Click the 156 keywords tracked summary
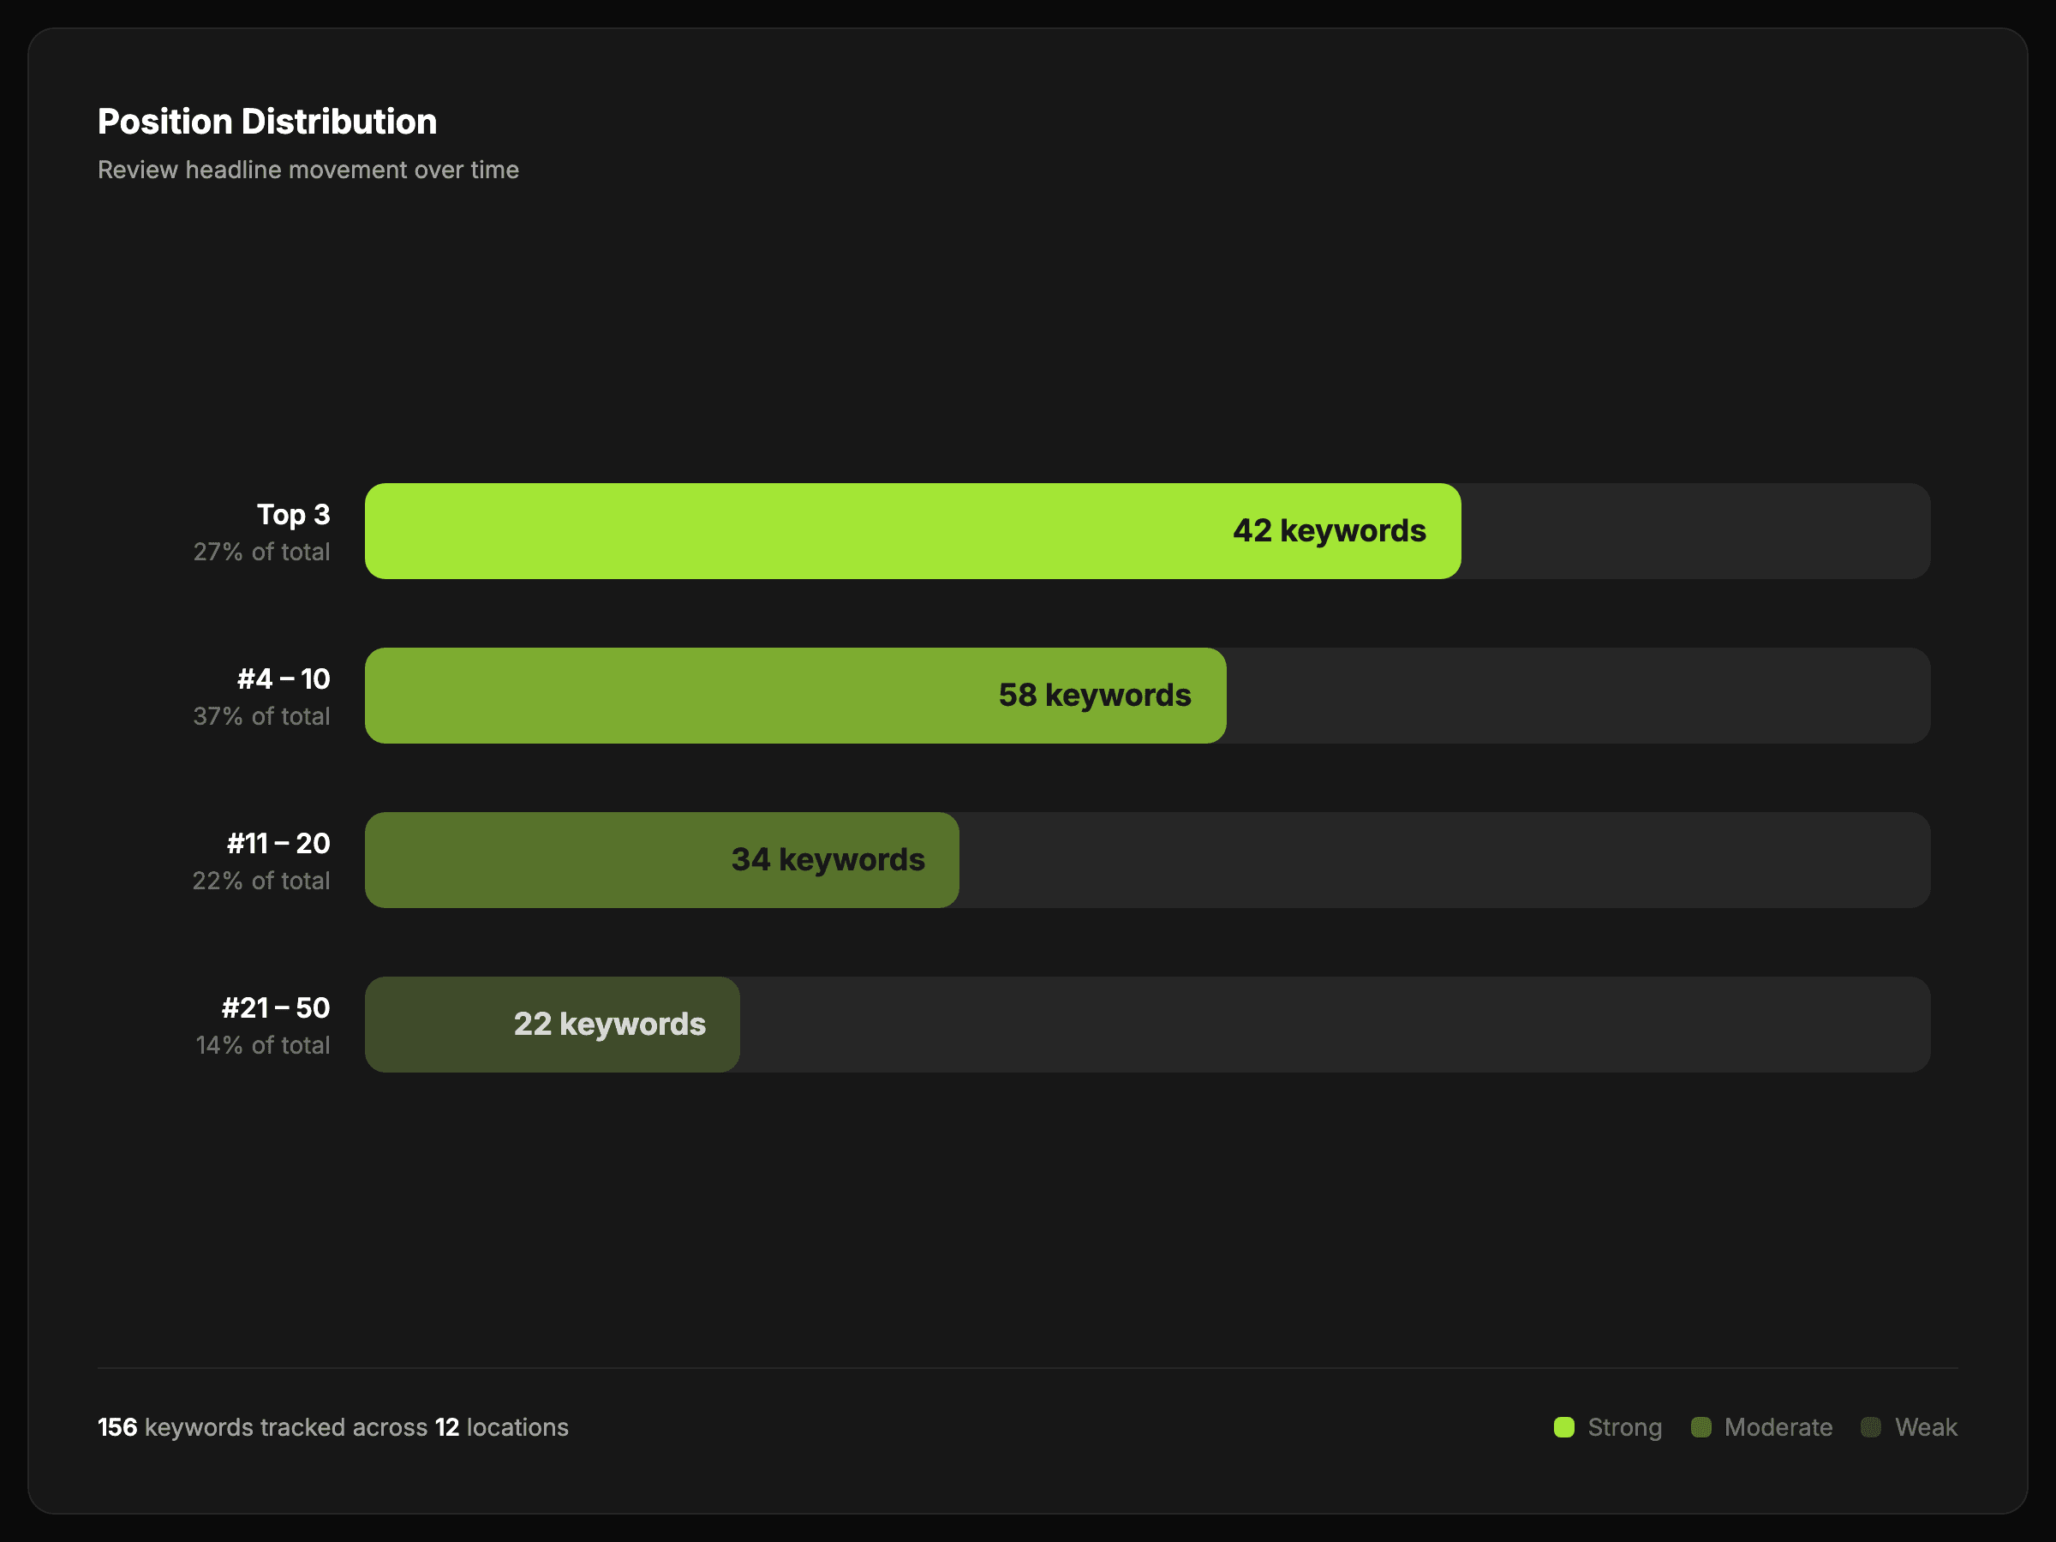 332,1426
